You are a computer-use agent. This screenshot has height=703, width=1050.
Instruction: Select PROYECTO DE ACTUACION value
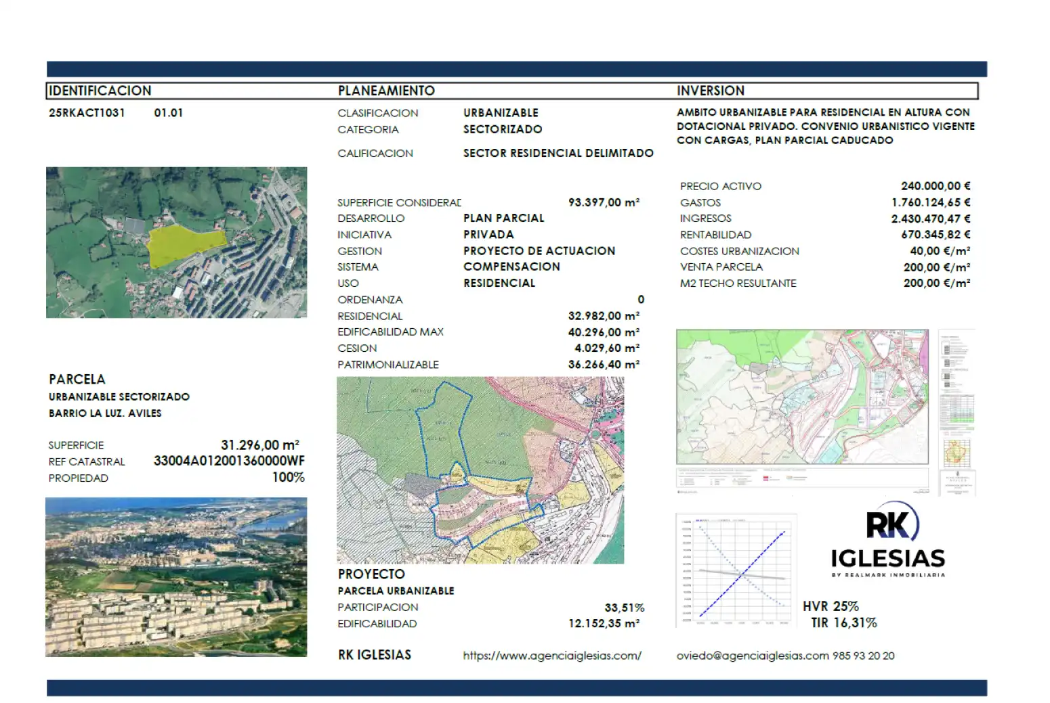(539, 251)
